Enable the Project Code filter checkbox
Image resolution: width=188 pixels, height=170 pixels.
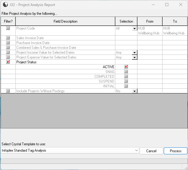8,28
